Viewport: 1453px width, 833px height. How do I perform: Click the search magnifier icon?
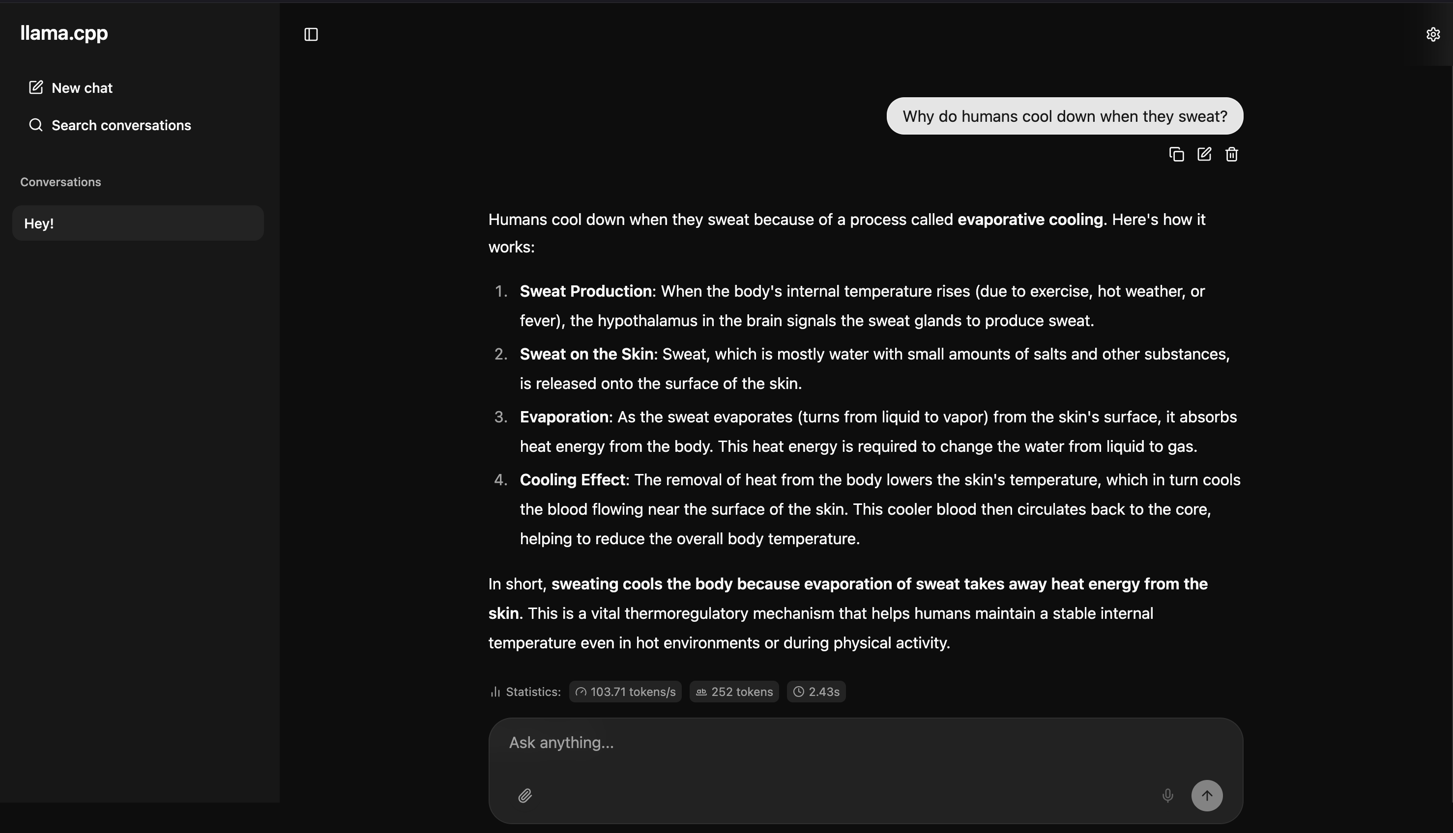point(35,125)
